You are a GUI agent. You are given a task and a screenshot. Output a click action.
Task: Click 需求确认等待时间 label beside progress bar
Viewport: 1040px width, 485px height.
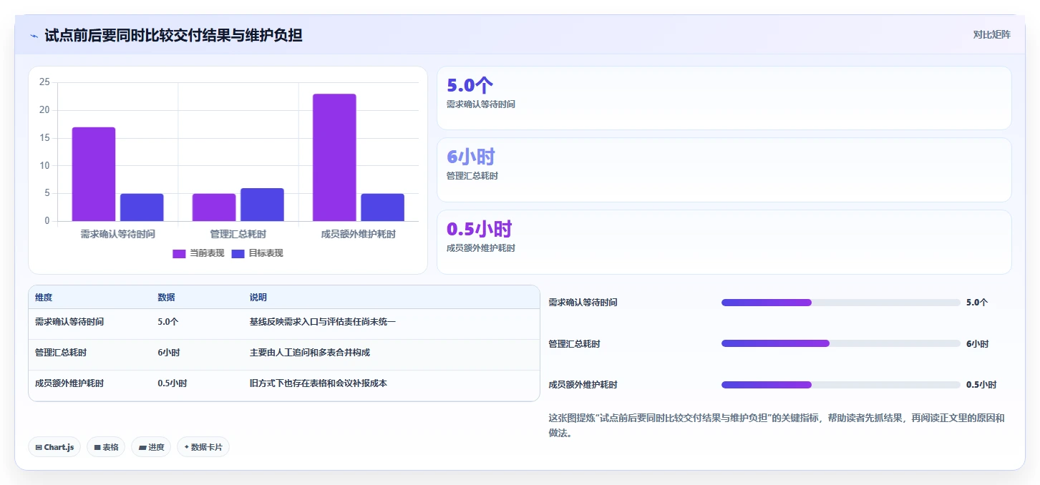coord(583,303)
